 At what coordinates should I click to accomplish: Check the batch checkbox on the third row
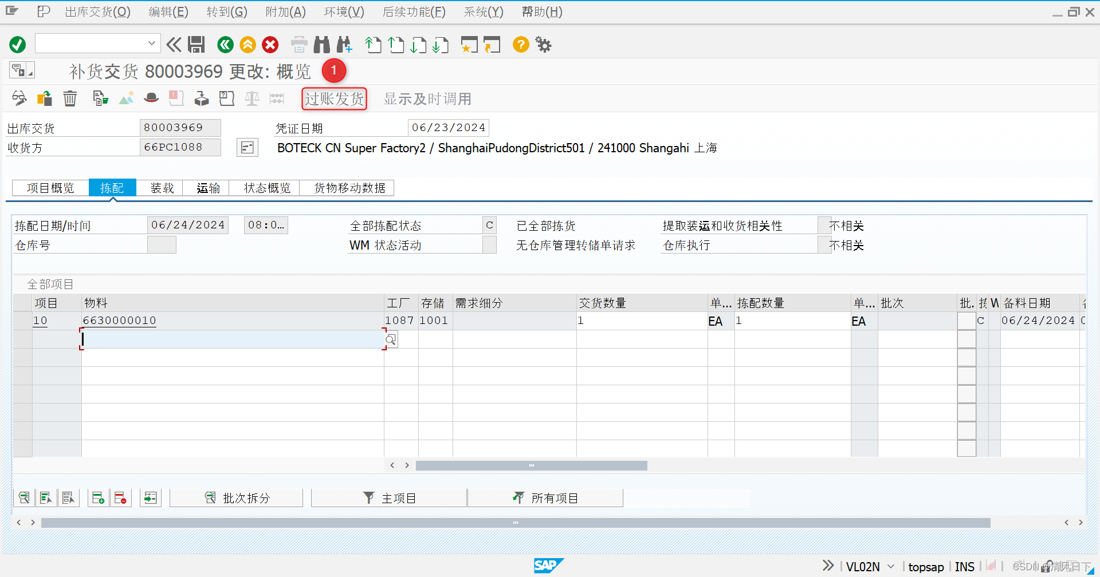(967, 357)
